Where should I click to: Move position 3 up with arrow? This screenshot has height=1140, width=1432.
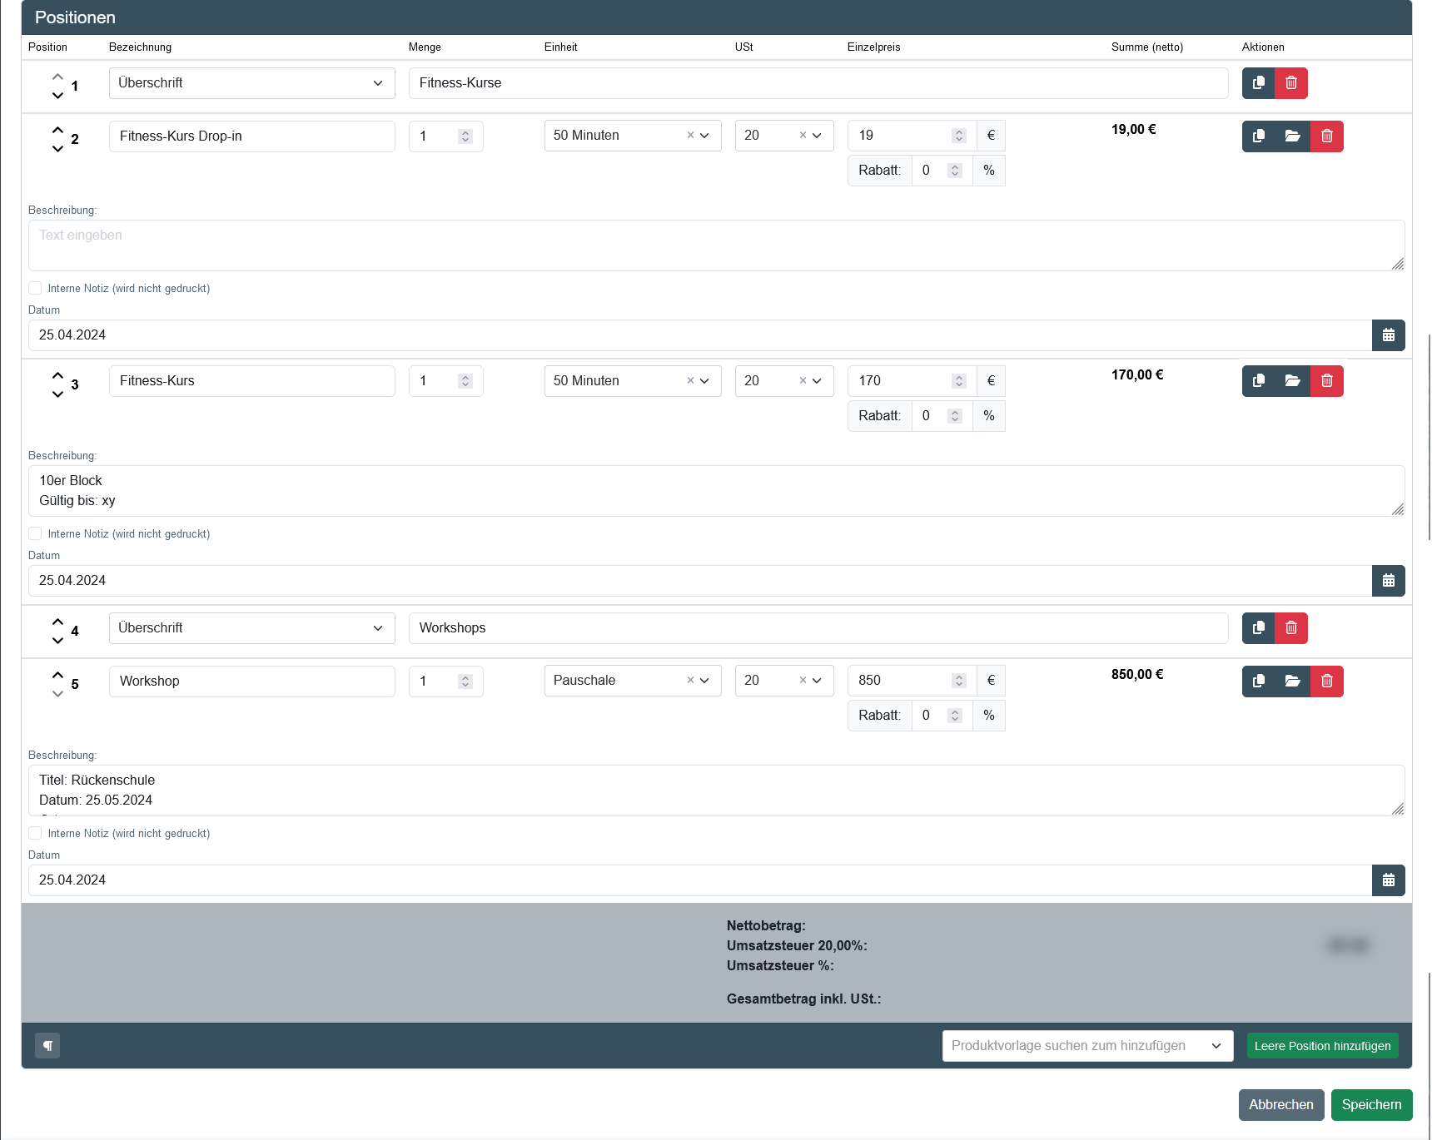click(x=57, y=376)
